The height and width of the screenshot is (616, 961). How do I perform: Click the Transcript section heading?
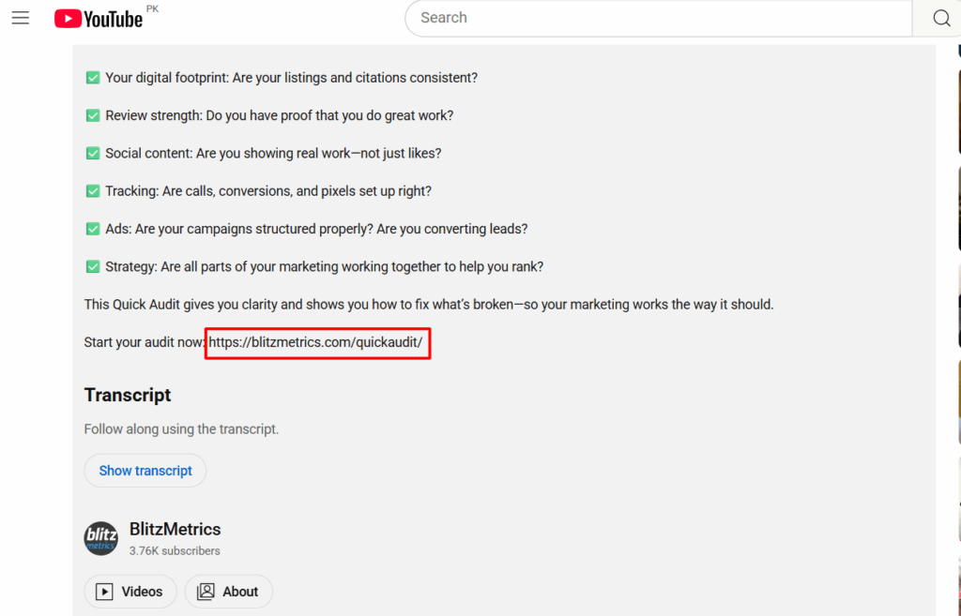(128, 395)
